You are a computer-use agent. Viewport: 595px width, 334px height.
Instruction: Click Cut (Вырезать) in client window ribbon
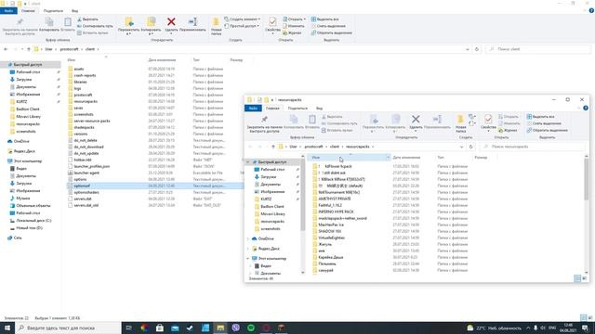tap(87, 19)
